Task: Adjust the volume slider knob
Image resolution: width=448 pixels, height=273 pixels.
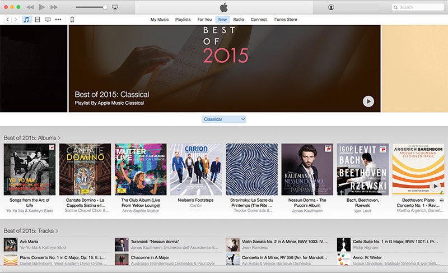Action: (105, 7)
